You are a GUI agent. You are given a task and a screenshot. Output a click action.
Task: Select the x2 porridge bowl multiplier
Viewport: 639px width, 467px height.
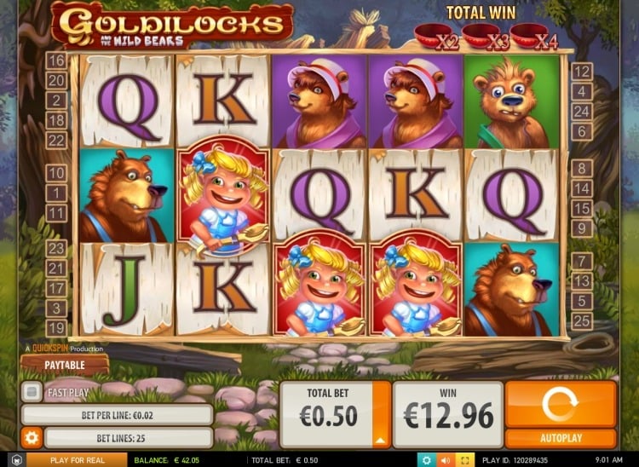click(x=436, y=37)
